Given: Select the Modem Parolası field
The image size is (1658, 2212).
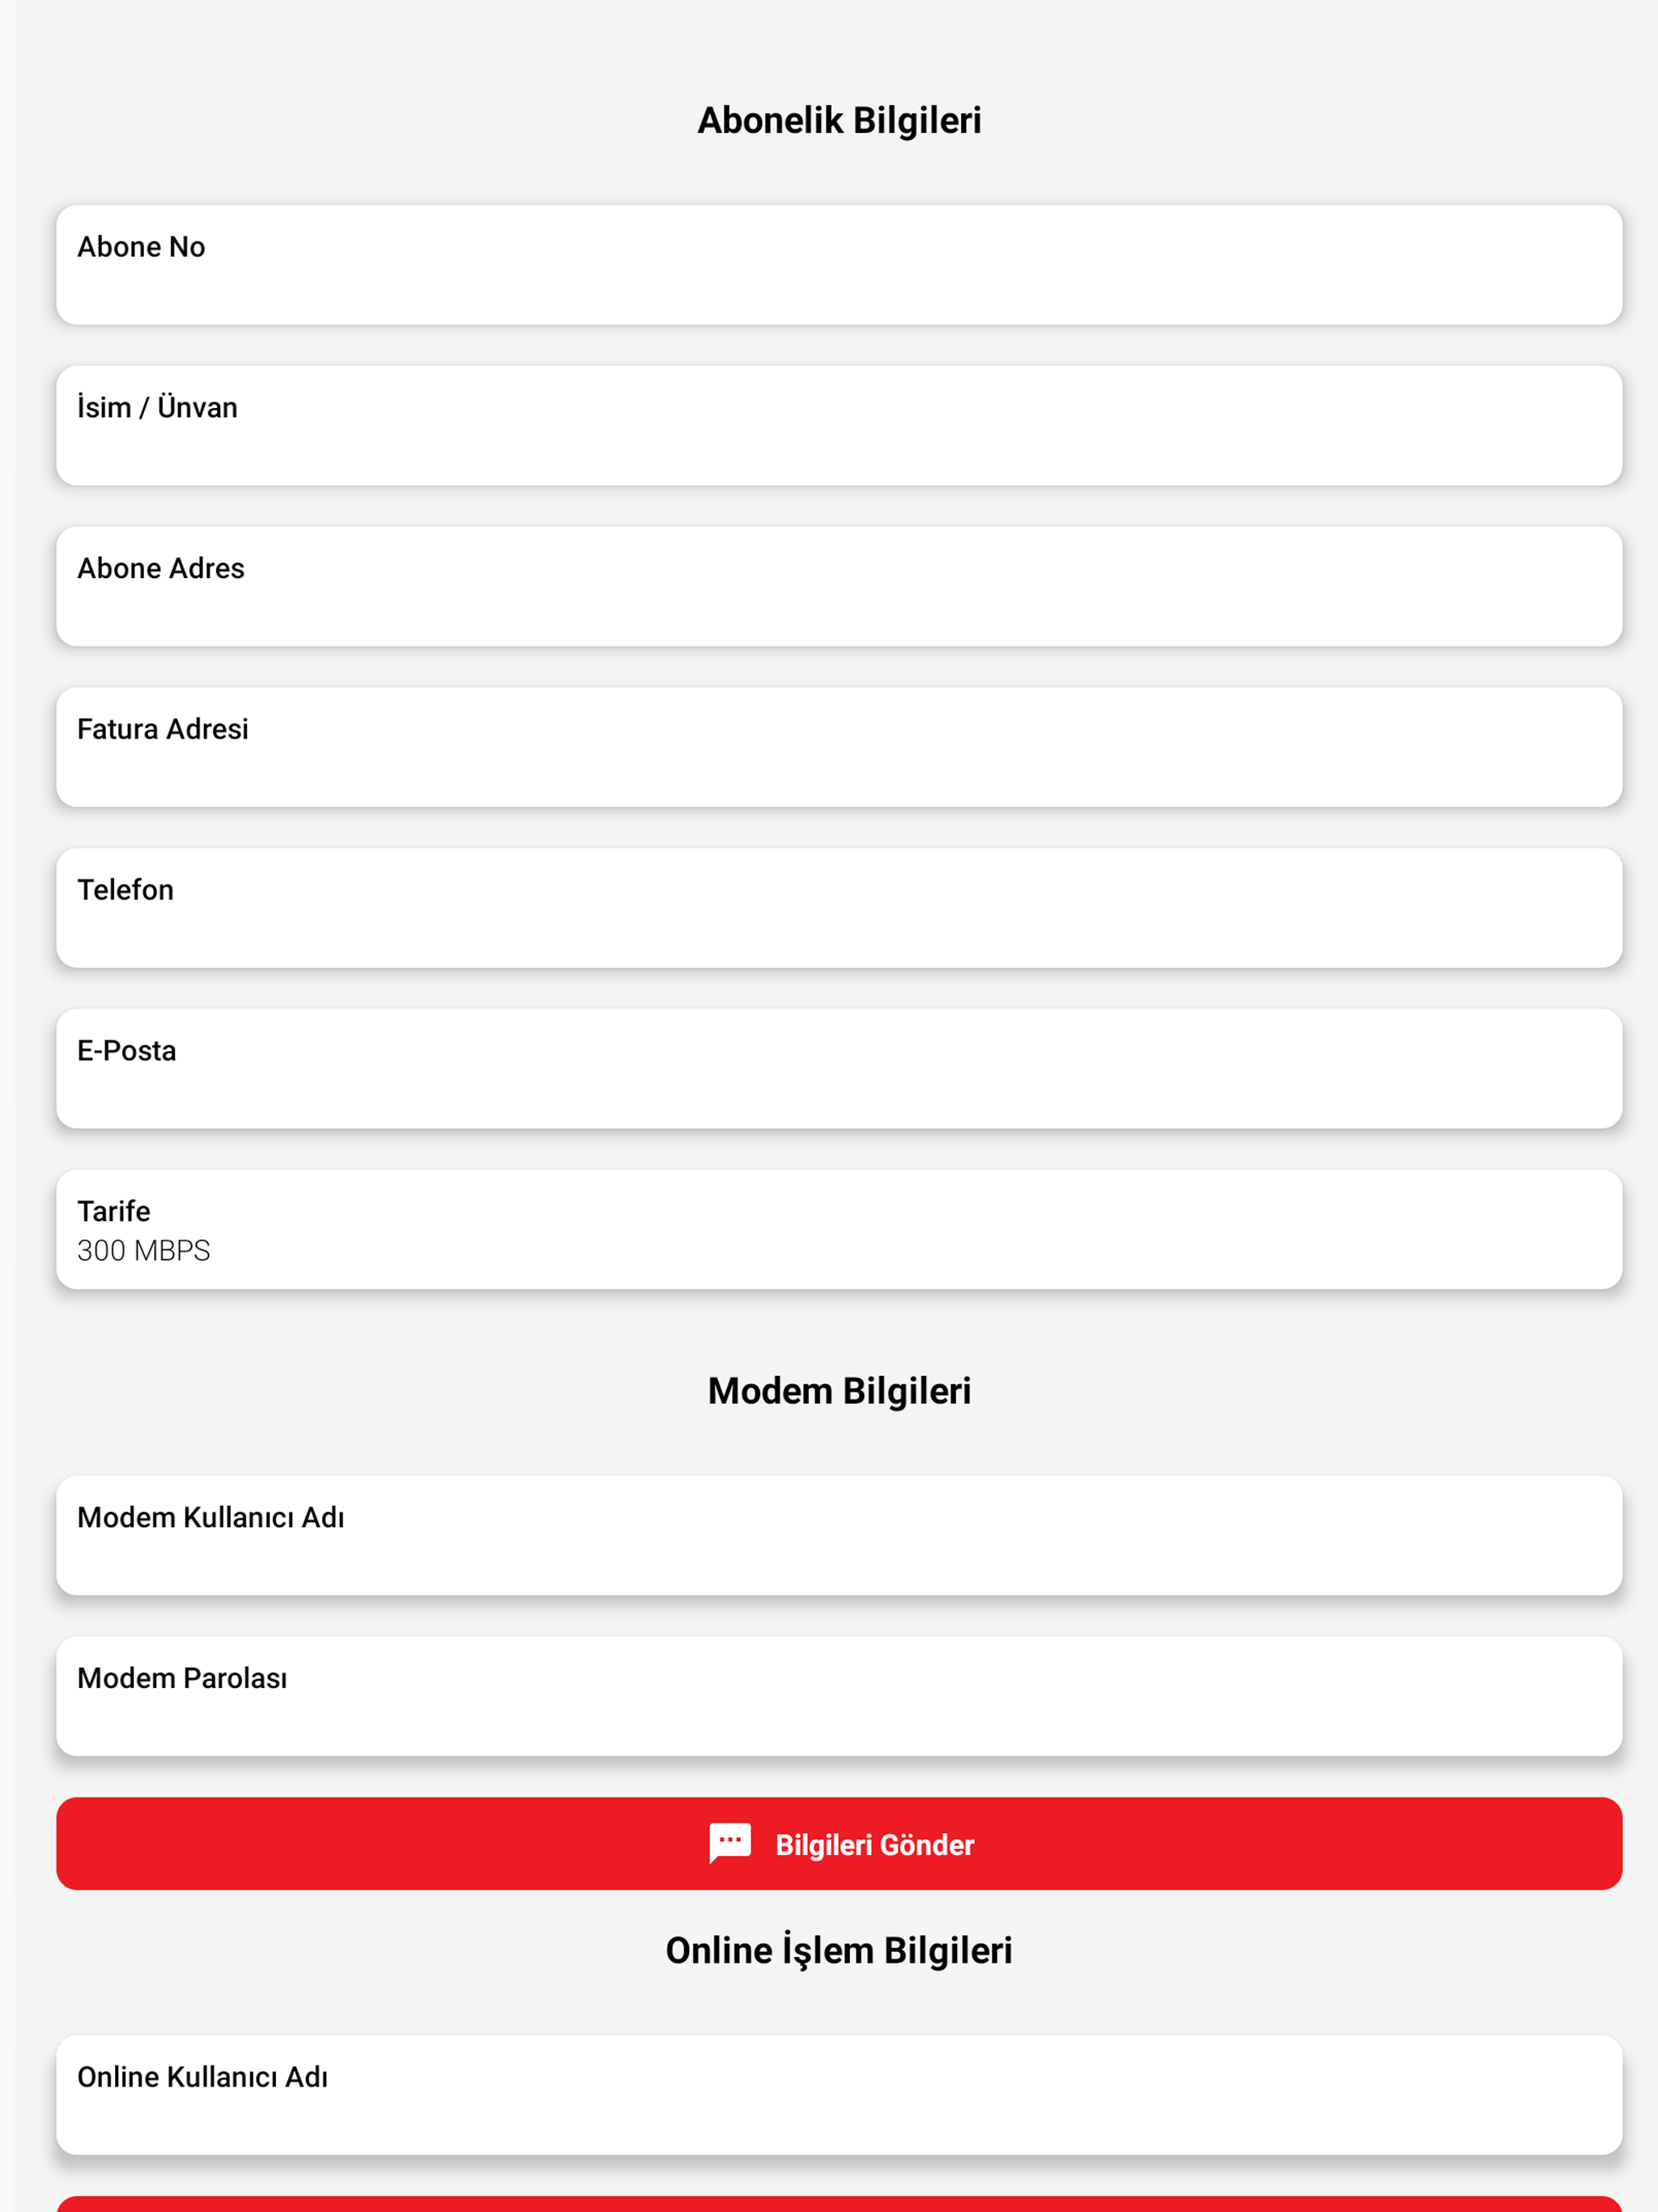Looking at the screenshot, I should pos(839,1696).
